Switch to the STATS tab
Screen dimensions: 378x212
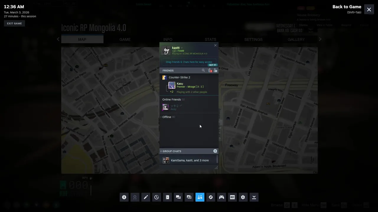pyautogui.click(x=211, y=39)
